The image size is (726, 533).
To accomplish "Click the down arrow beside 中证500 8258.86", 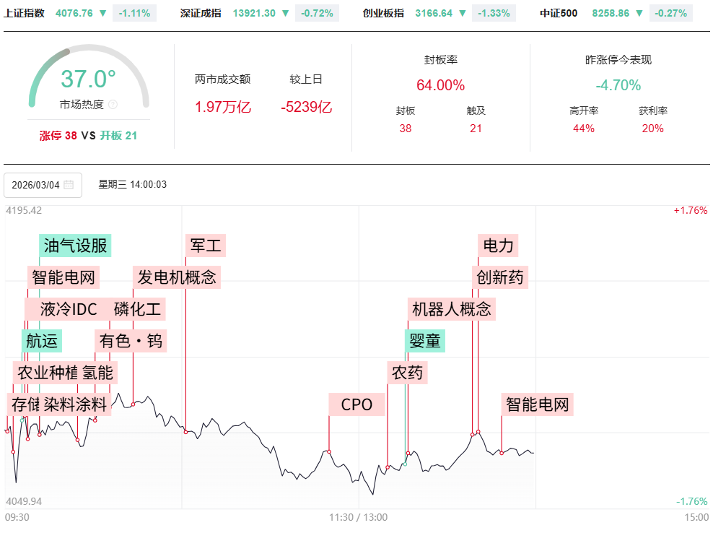I will tap(639, 13).
